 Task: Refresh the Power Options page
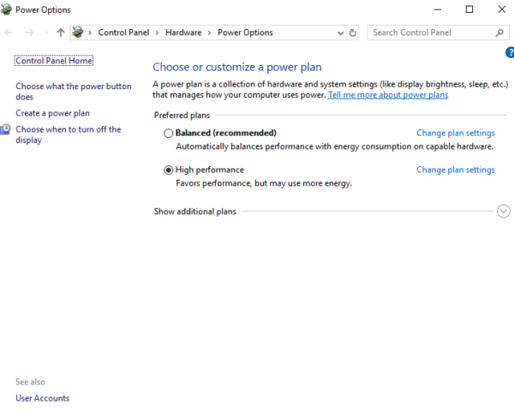pos(353,33)
